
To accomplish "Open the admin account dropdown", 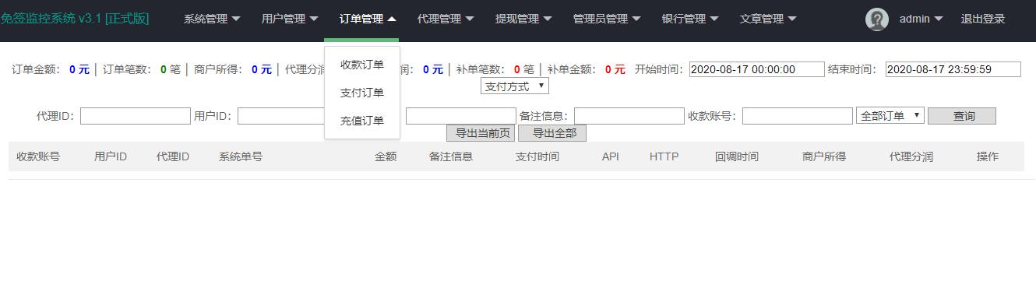I will click(921, 19).
